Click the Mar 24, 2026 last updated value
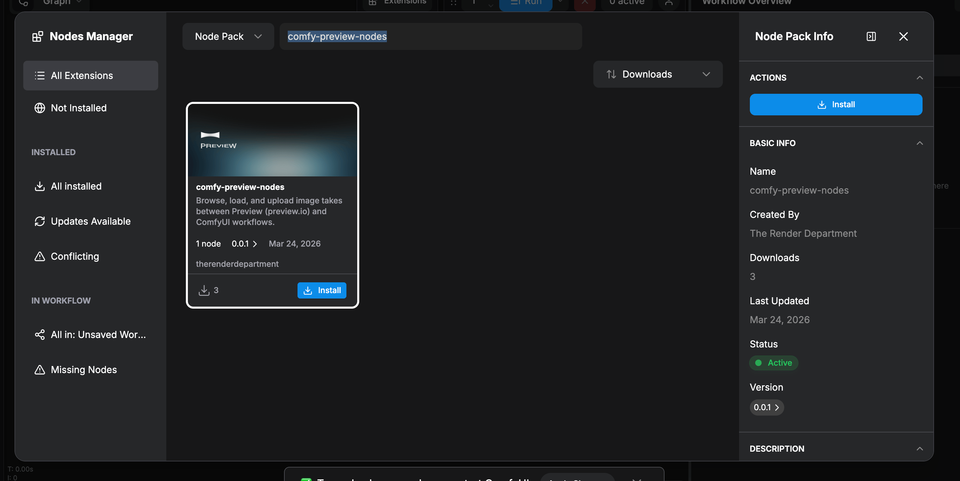The image size is (960, 481). tap(779, 320)
